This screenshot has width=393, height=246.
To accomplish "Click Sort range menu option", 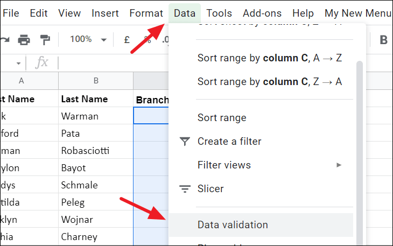I will [x=222, y=118].
